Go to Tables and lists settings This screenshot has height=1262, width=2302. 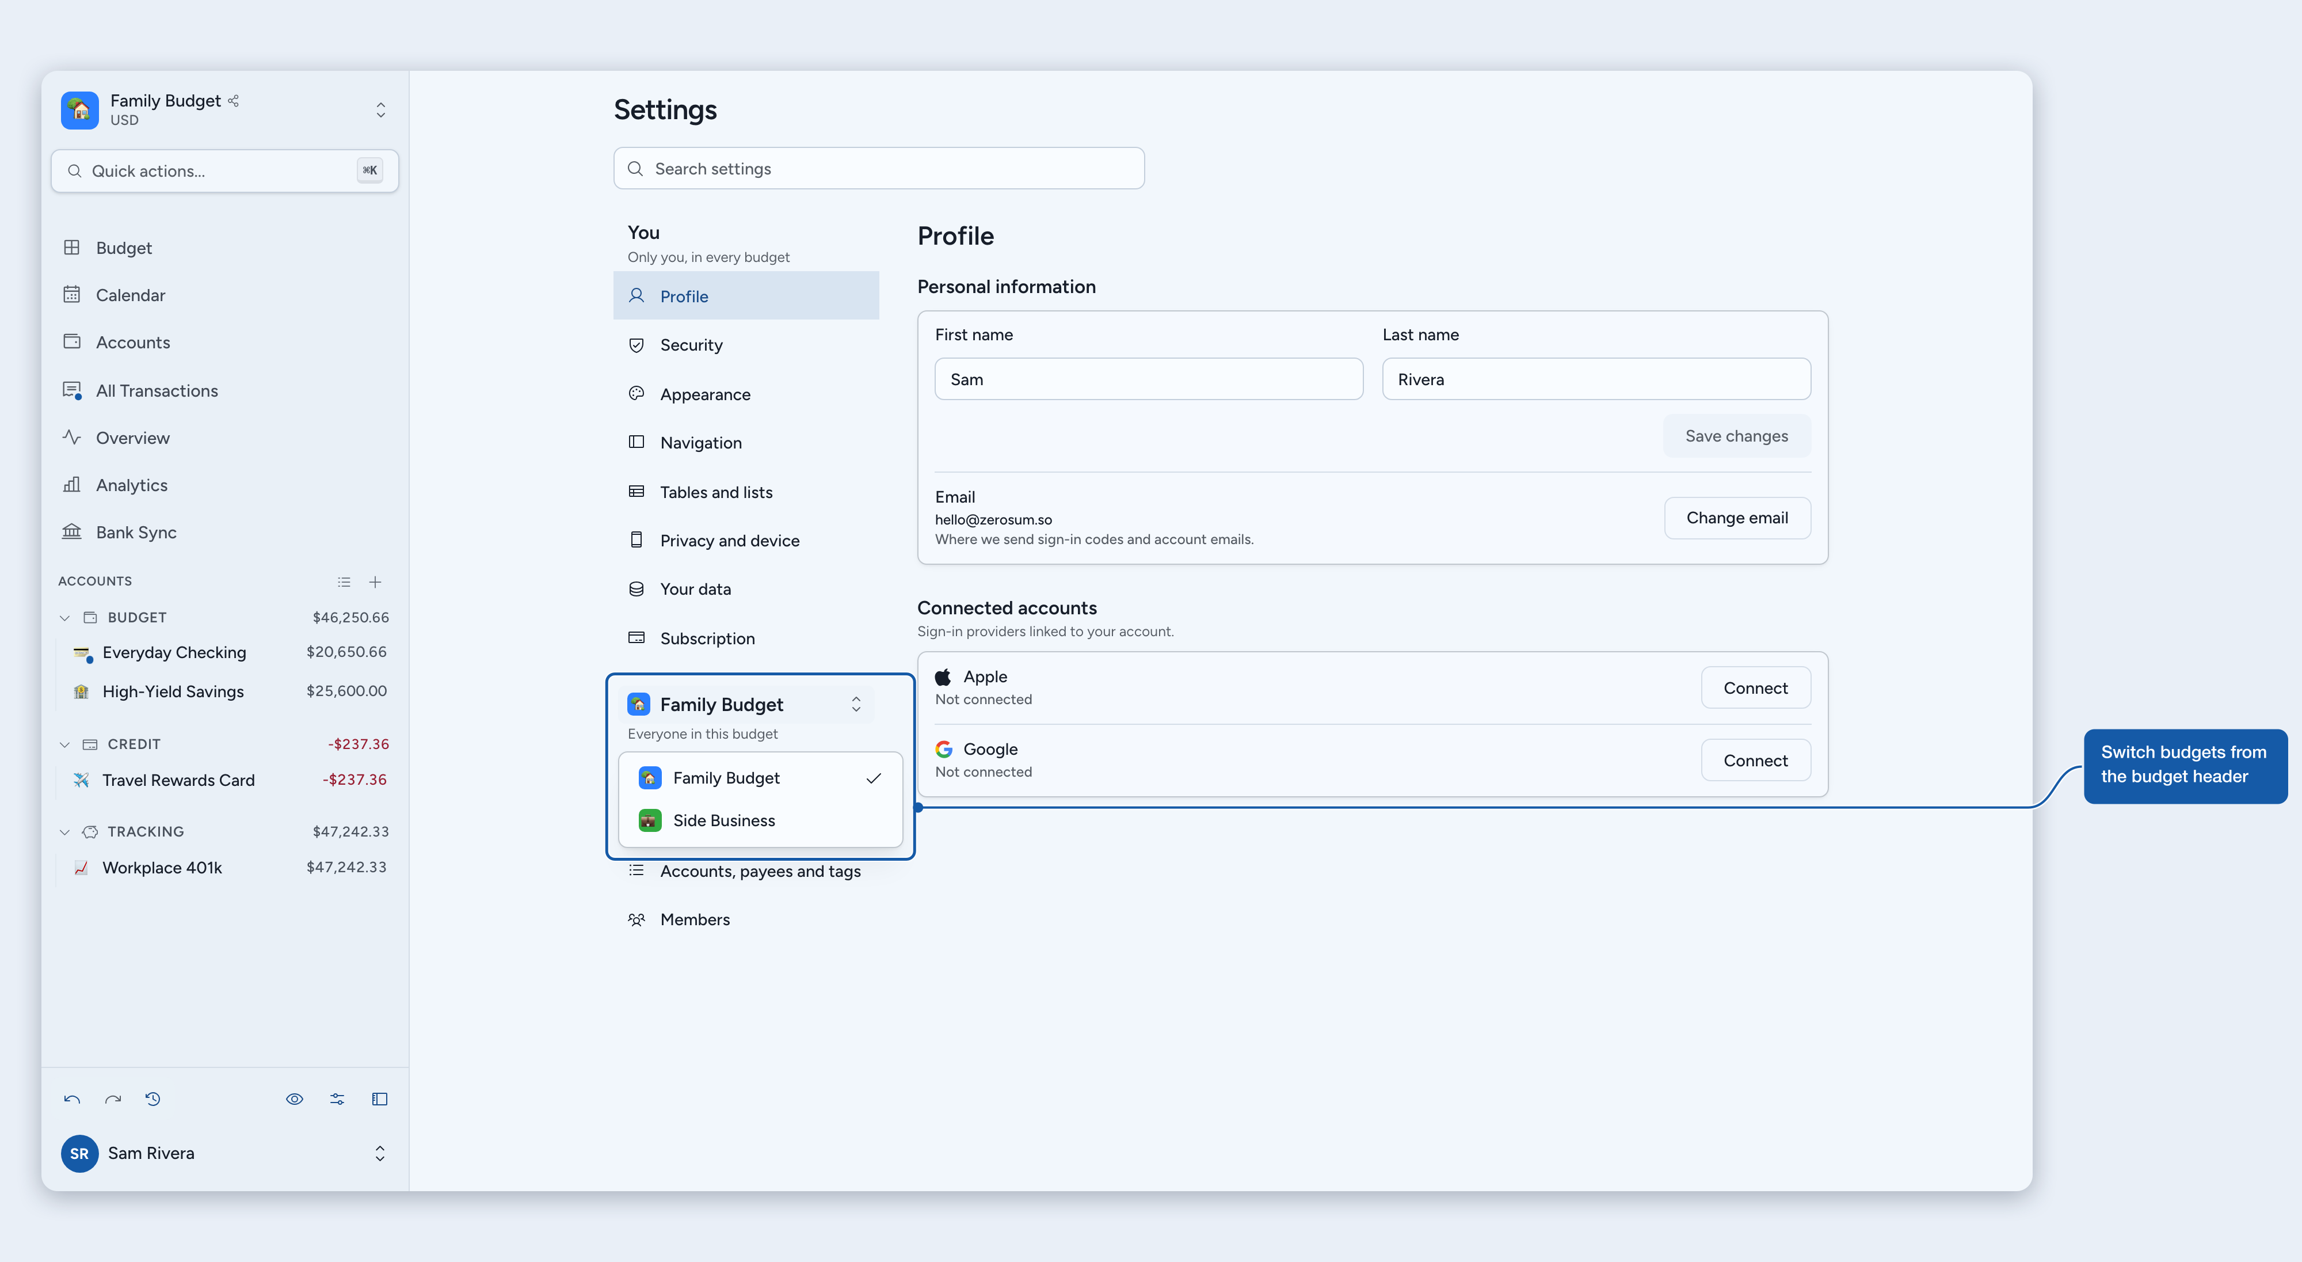(746, 492)
